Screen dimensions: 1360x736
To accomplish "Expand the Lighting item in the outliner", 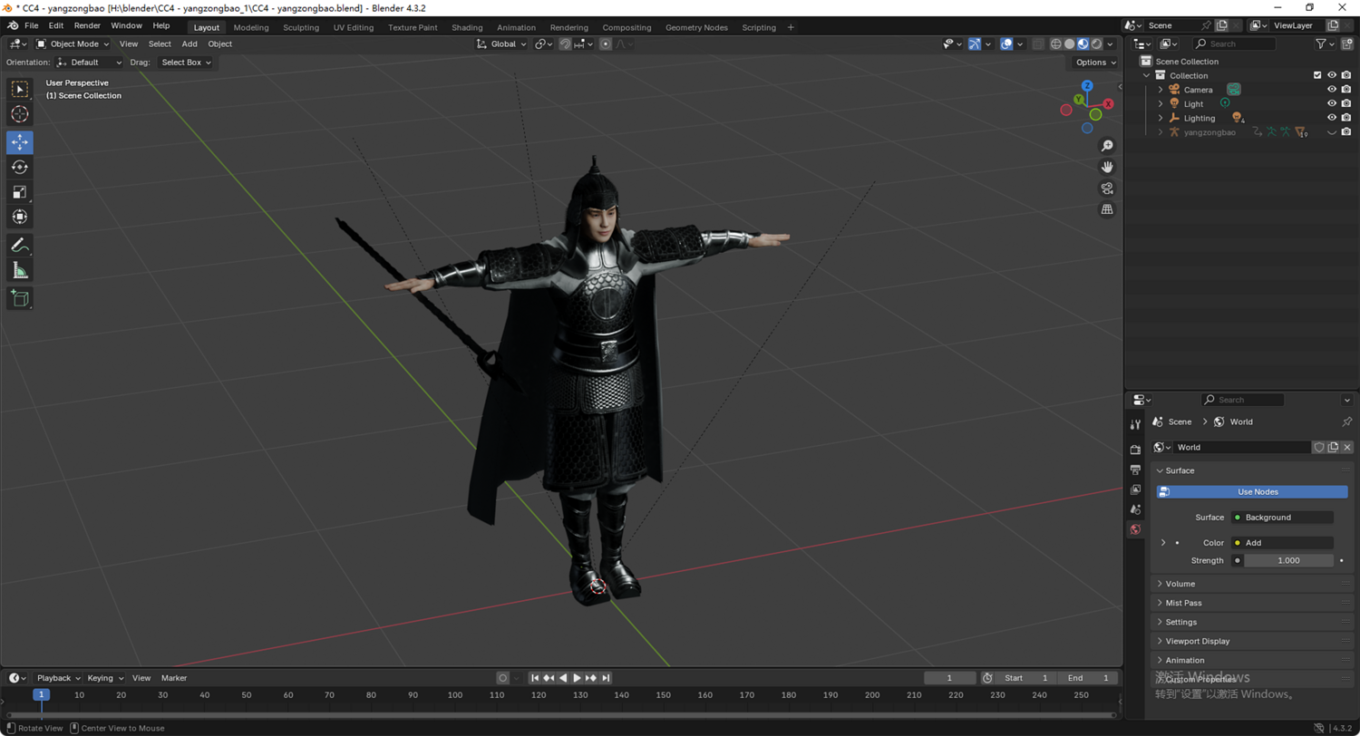I will coord(1161,118).
